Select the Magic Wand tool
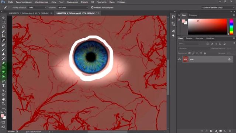This screenshot has height=133, width=236. coord(3,31)
